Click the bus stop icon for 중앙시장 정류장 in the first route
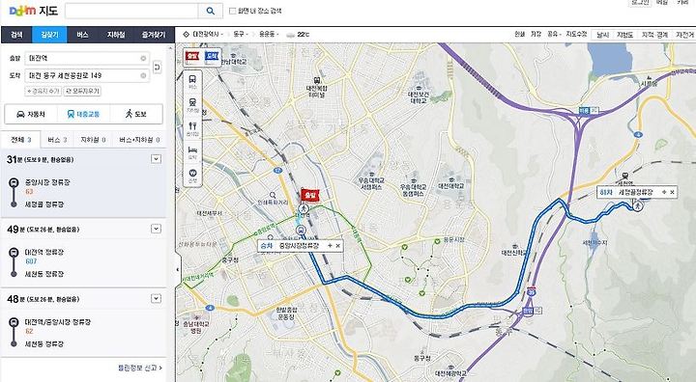 14,182
